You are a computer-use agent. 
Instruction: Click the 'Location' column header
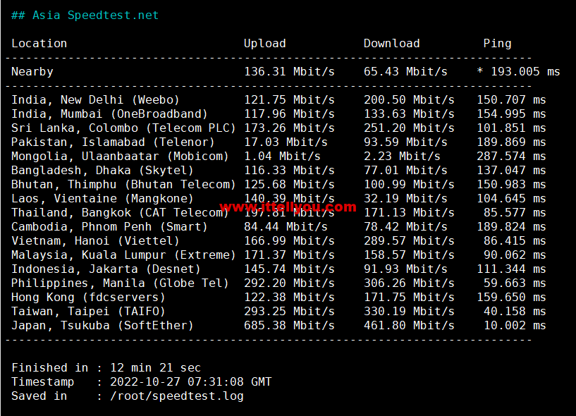coord(39,44)
